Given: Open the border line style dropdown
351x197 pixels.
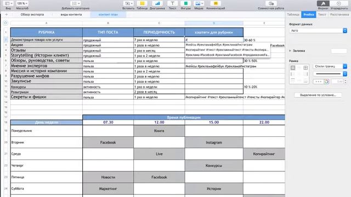Looking at the screenshot, I should (330, 74).
